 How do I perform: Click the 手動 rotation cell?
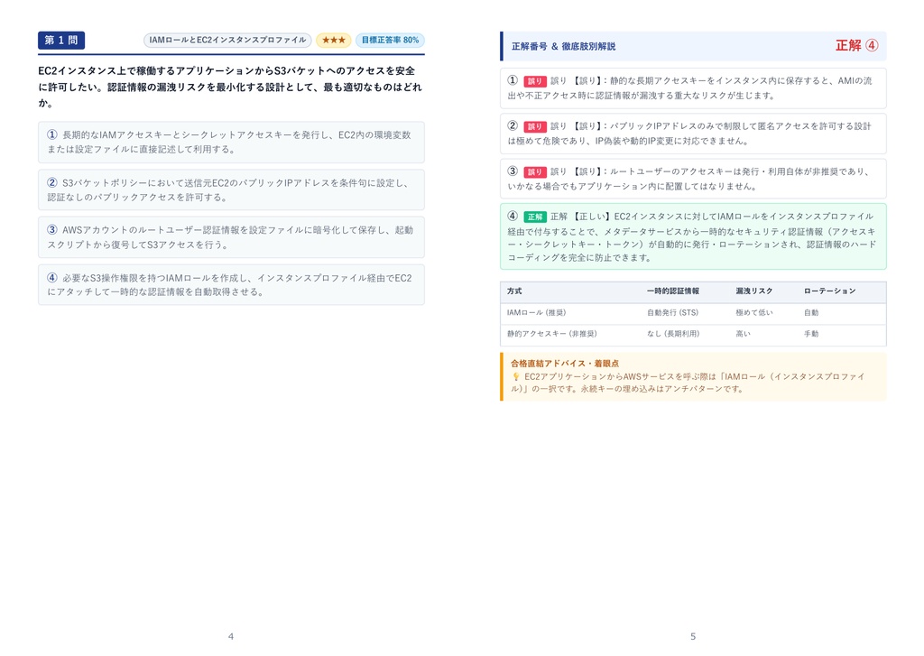[x=811, y=334]
